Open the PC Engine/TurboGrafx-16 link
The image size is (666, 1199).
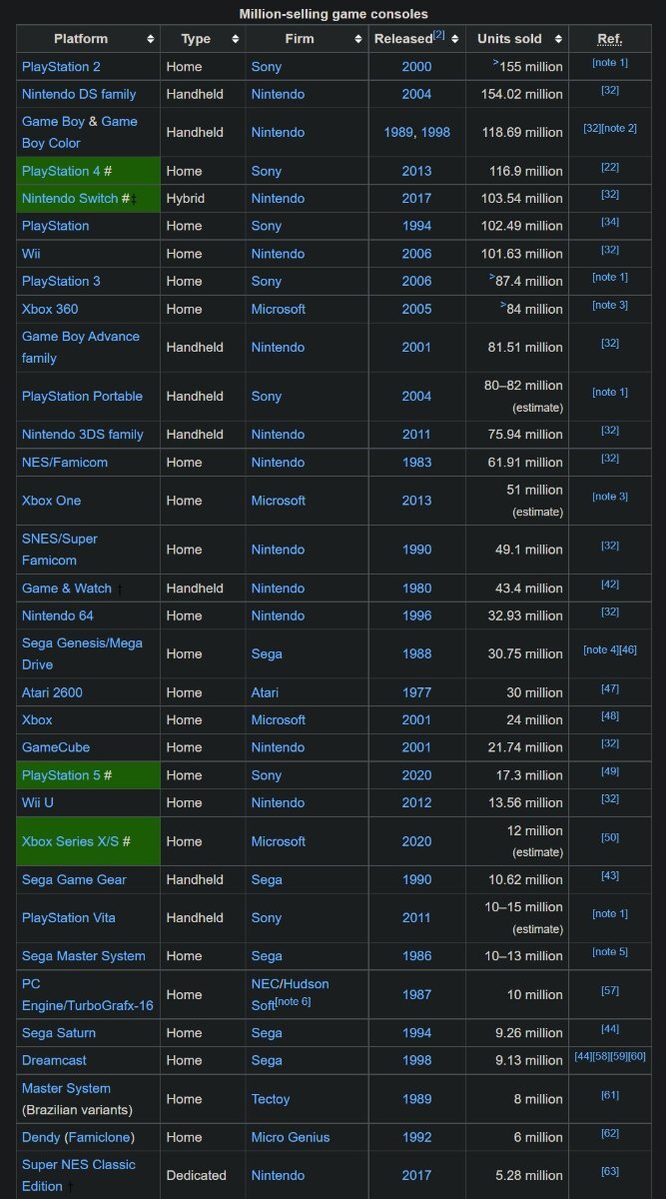pyautogui.click(x=88, y=994)
